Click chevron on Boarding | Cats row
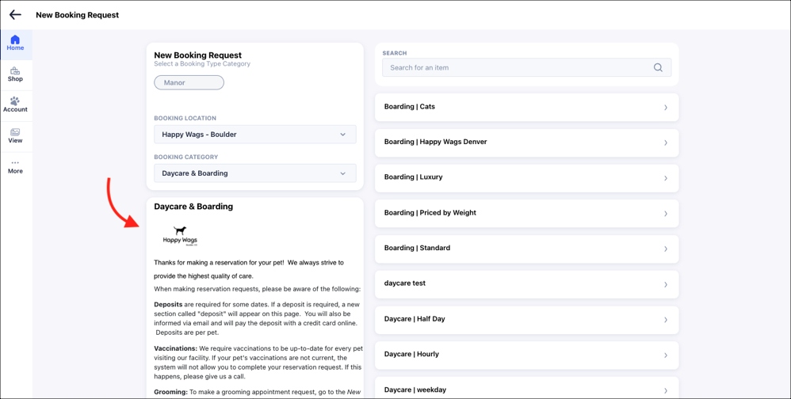The image size is (791, 399). (x=666, y=108)
